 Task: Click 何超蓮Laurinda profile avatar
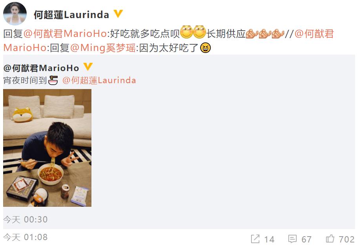(x=15, y=14)
